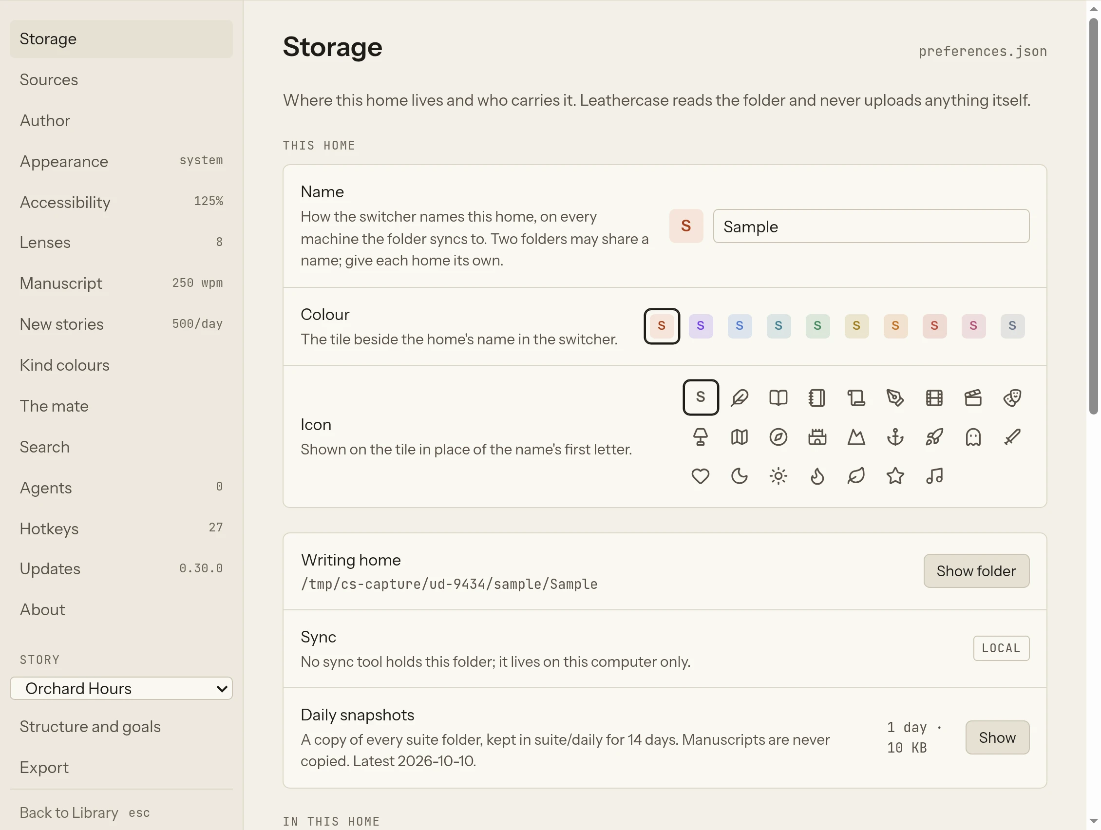
Task: Select the letter S icon tile
Action: pyautogui.click(x=701, y=397)
